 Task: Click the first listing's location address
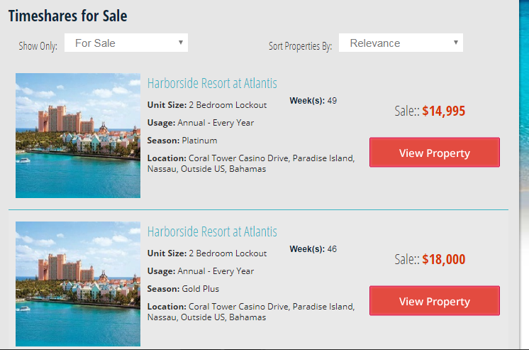pyautogui.click(x=251, y=163)
